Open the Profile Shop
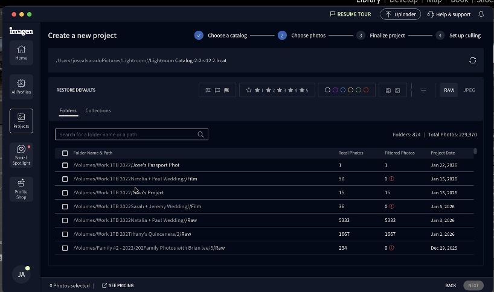494x292 pixels. tap(21, 188)
